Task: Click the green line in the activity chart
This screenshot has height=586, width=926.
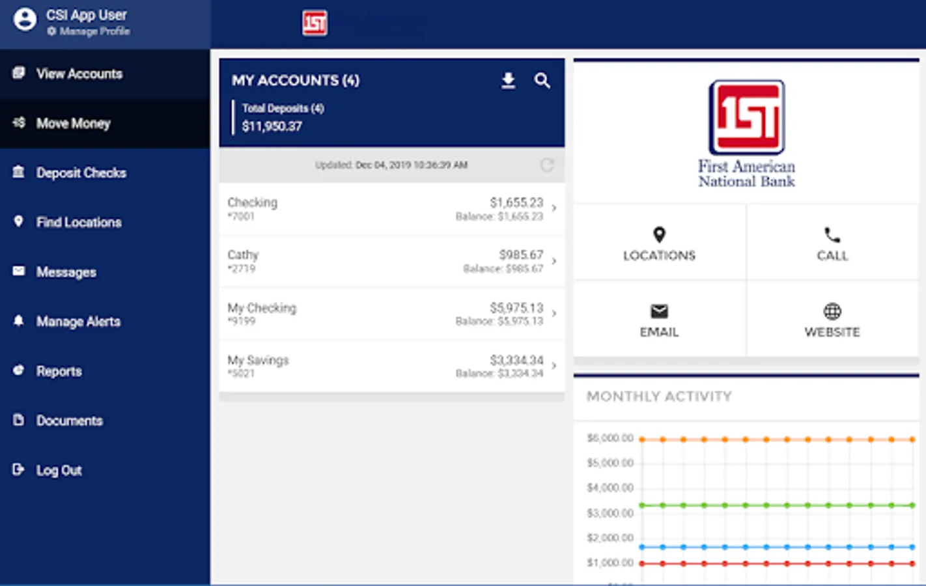Action: tap(777, 505)
